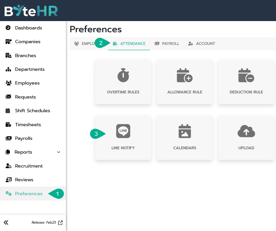Open Dashboards gauge icon in sidebar
The height and width of the screenshot is (231, 276).
8,28
